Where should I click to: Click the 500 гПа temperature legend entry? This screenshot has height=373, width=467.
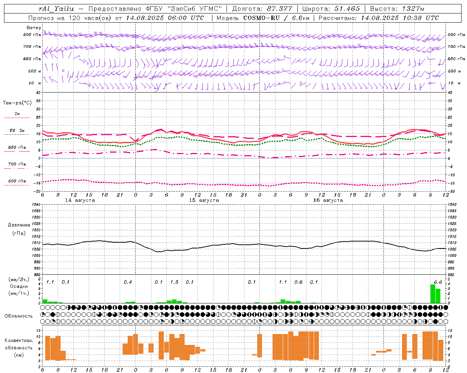17,181
